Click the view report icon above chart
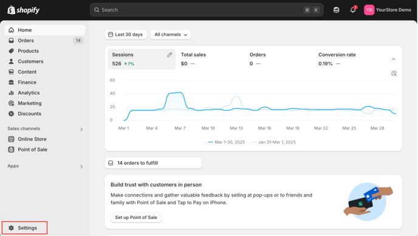Viewport: 418px width, 236px height. coord(394,74)
